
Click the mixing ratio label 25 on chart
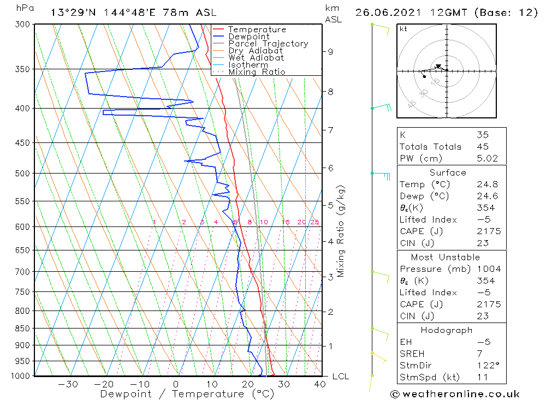pos(315,222)
